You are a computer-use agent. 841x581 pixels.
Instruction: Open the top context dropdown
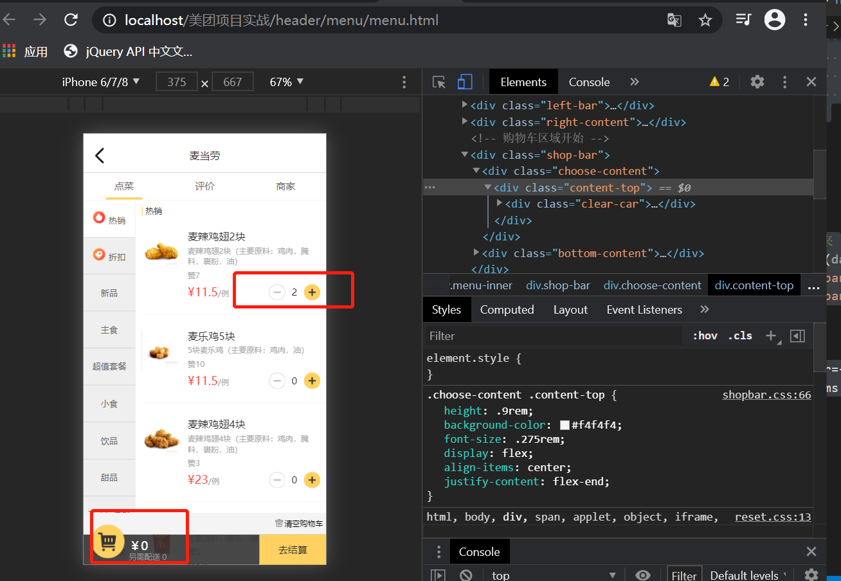[553, 575]
